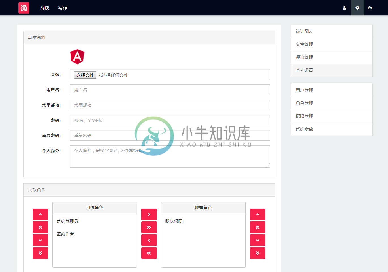Image resolution: width=388 pixels, height=272 pixels.
Task: Move to top in the 可选角色 list
Action: [x=40, y=227]
